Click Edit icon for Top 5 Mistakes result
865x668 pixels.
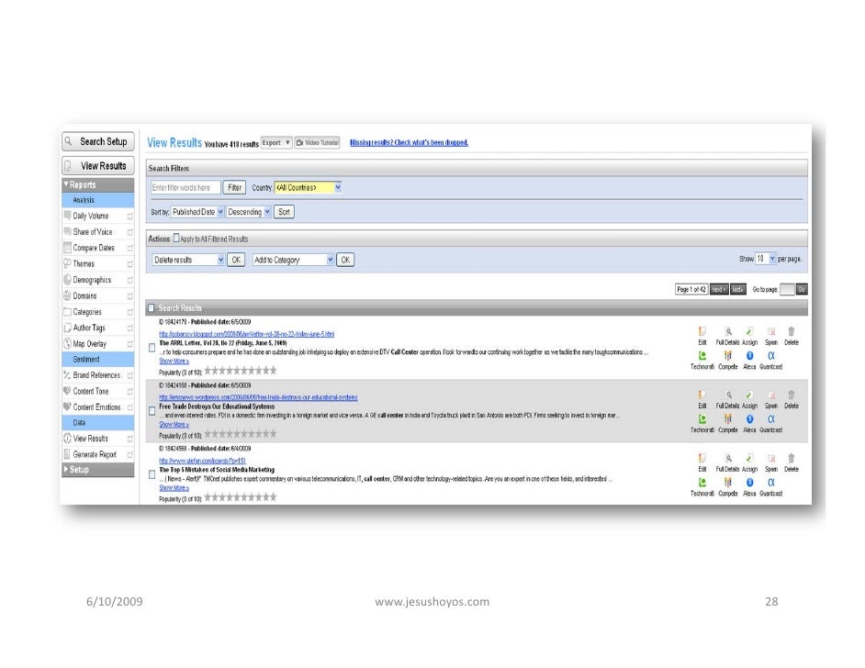click(702, 458)
